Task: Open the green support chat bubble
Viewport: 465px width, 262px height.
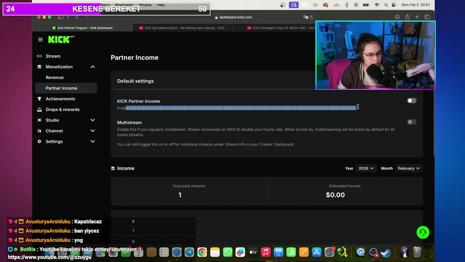Action: tap(423, 232)
